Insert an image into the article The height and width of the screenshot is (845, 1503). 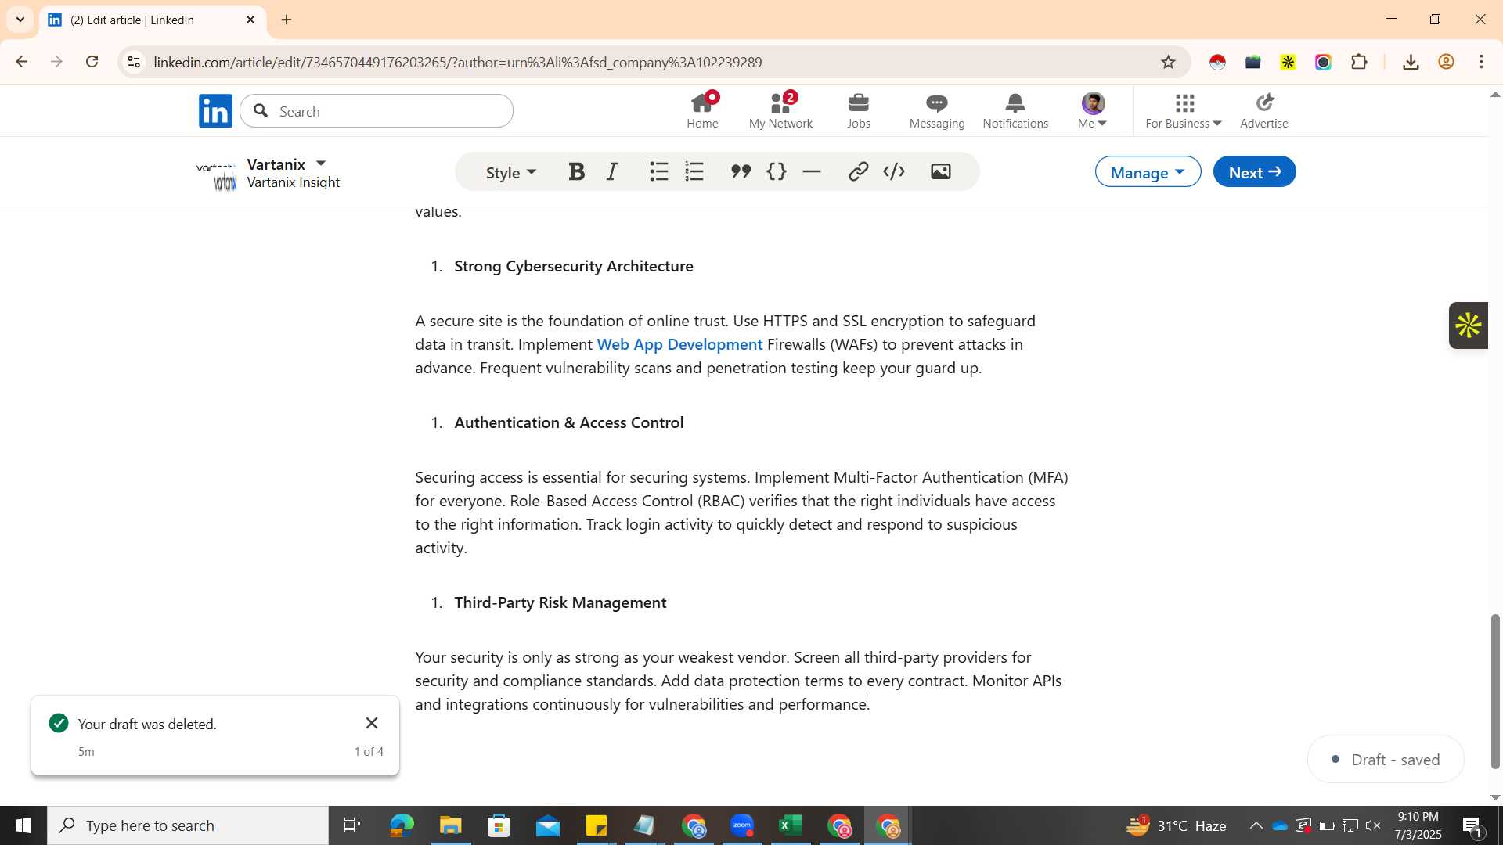click(941, 171)
